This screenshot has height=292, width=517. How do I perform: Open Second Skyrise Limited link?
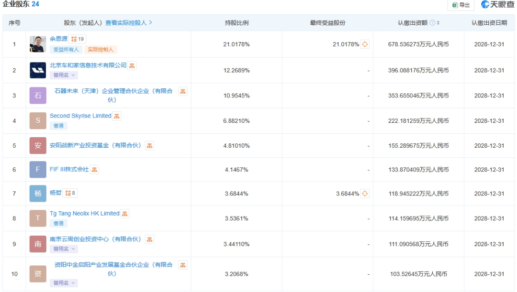pyautogui.click(x=80, y=116)
